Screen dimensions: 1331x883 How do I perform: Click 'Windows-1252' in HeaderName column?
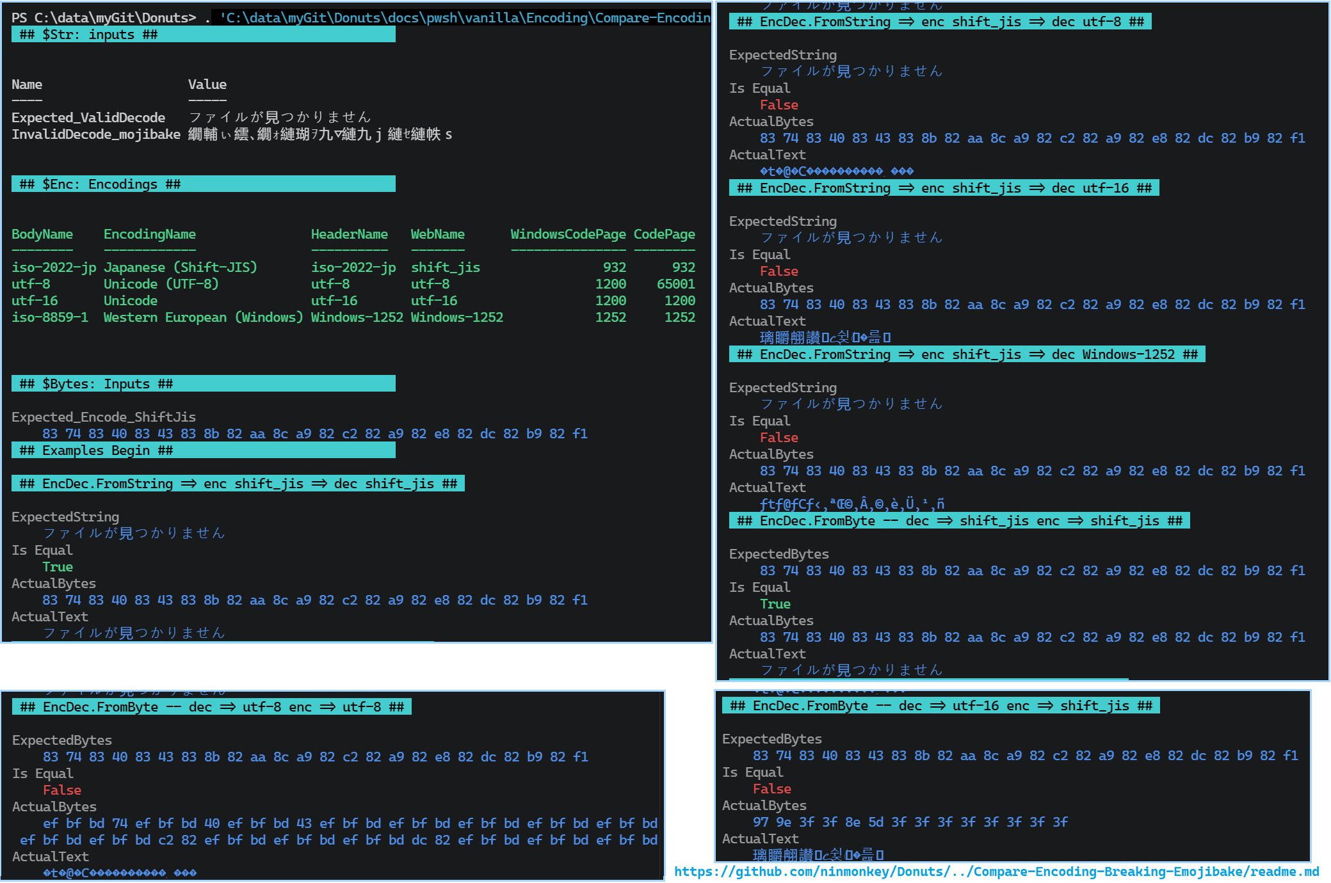[x=357, y=317]
